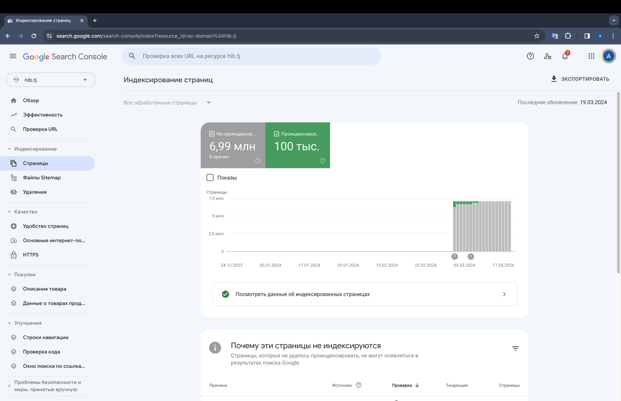Sort by the Проверка column
621x401 pixels.
click(405, 385)
